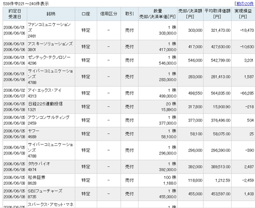Click the 信用区分 column header

109,14
